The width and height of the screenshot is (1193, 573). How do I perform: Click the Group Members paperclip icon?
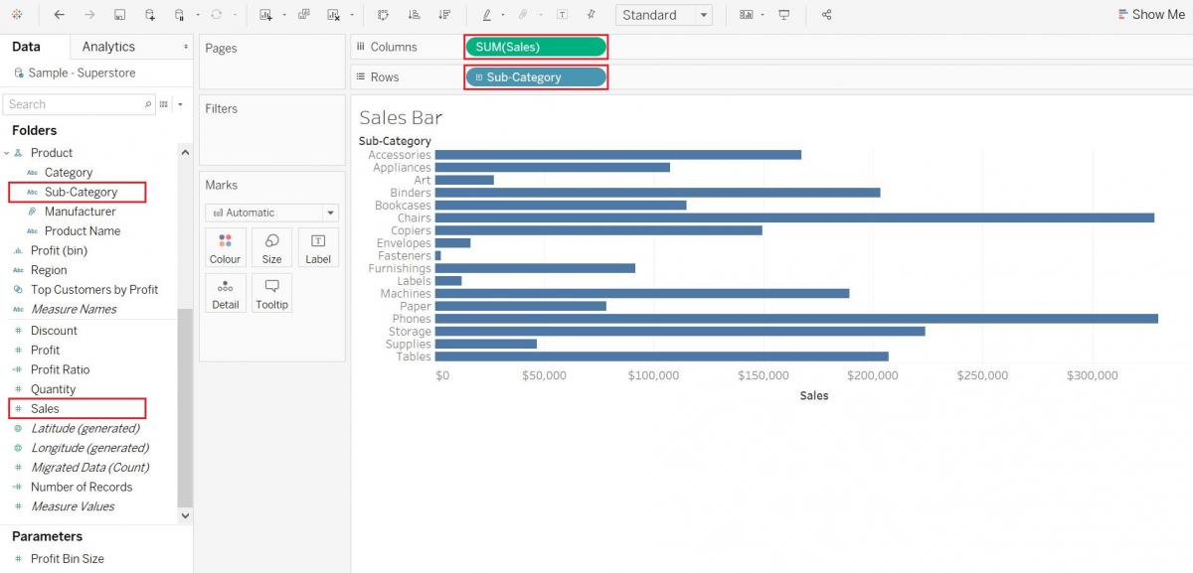(523, 15)
